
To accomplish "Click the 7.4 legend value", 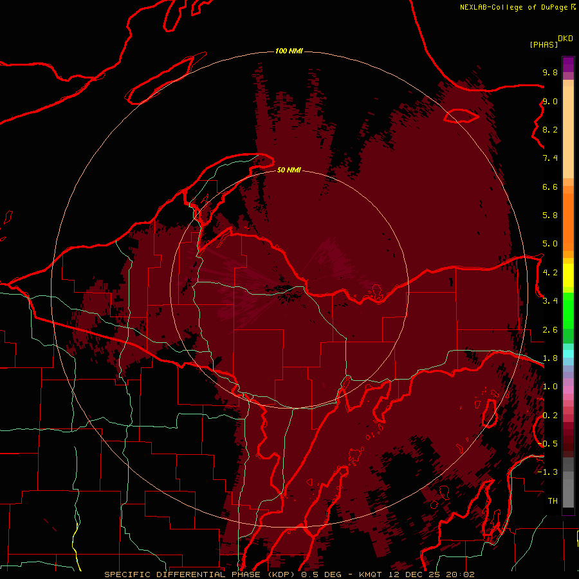I will pyautogui.click(x=550, y=158).
